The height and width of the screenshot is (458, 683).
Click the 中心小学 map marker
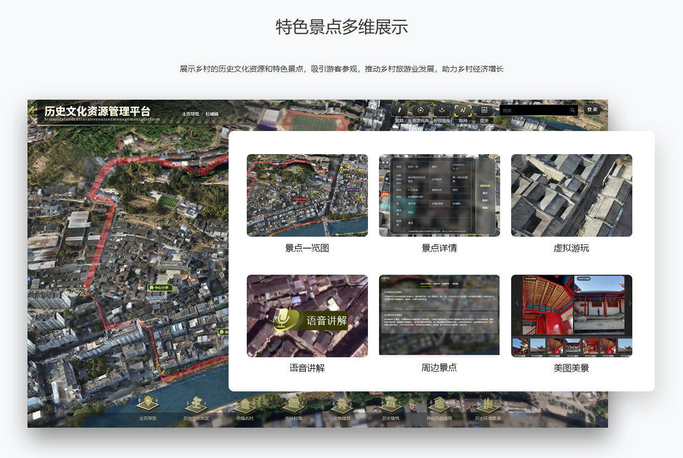point(160,287)
